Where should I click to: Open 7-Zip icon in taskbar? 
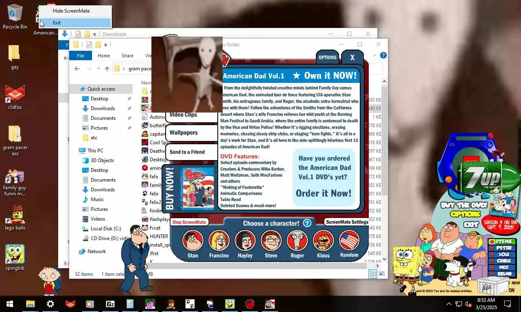point(110,304)
